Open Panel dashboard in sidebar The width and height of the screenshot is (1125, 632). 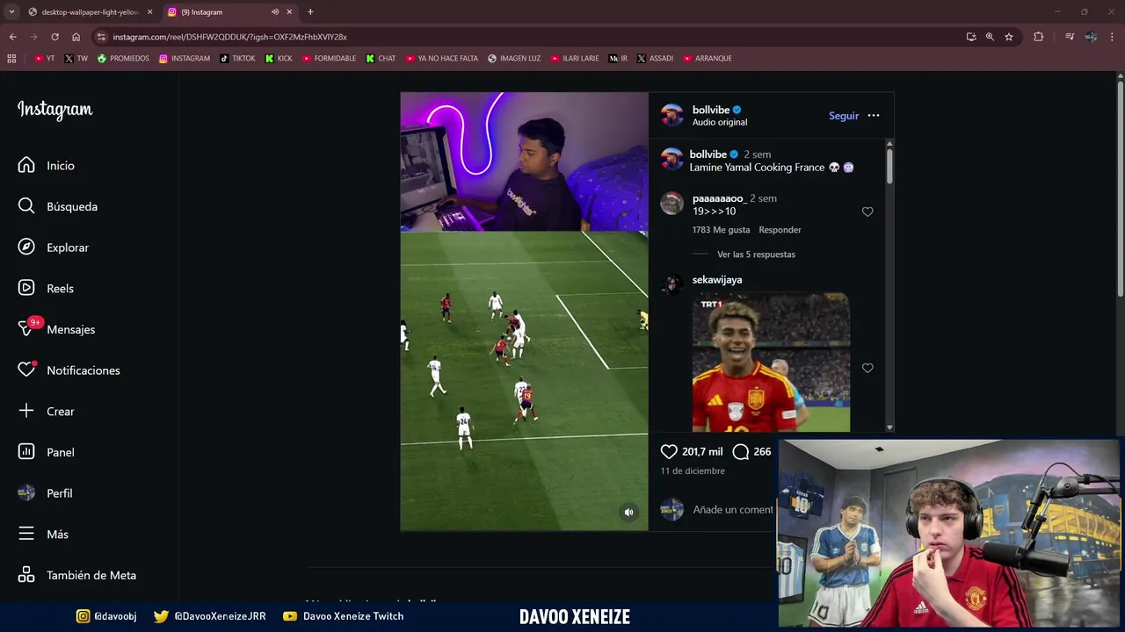(x=46, y=452)
